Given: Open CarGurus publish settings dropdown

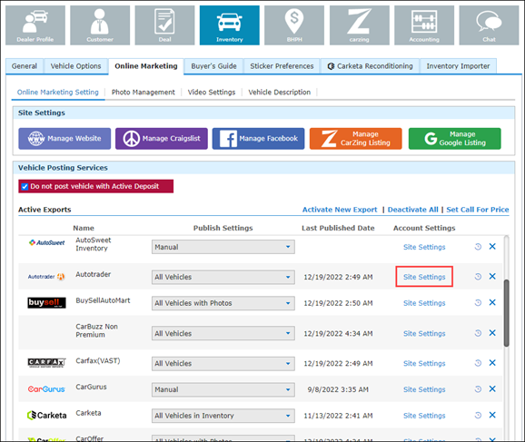Looking at the screenshot, I should tap(223, 389).
